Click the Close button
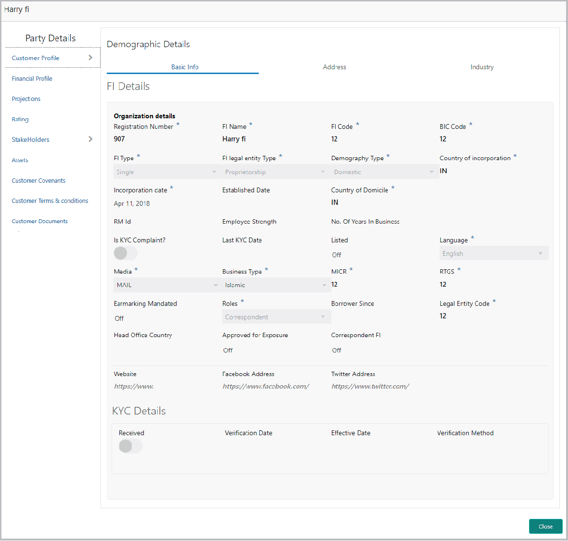Viewport: 568px width, 541px height. (545, 527)
